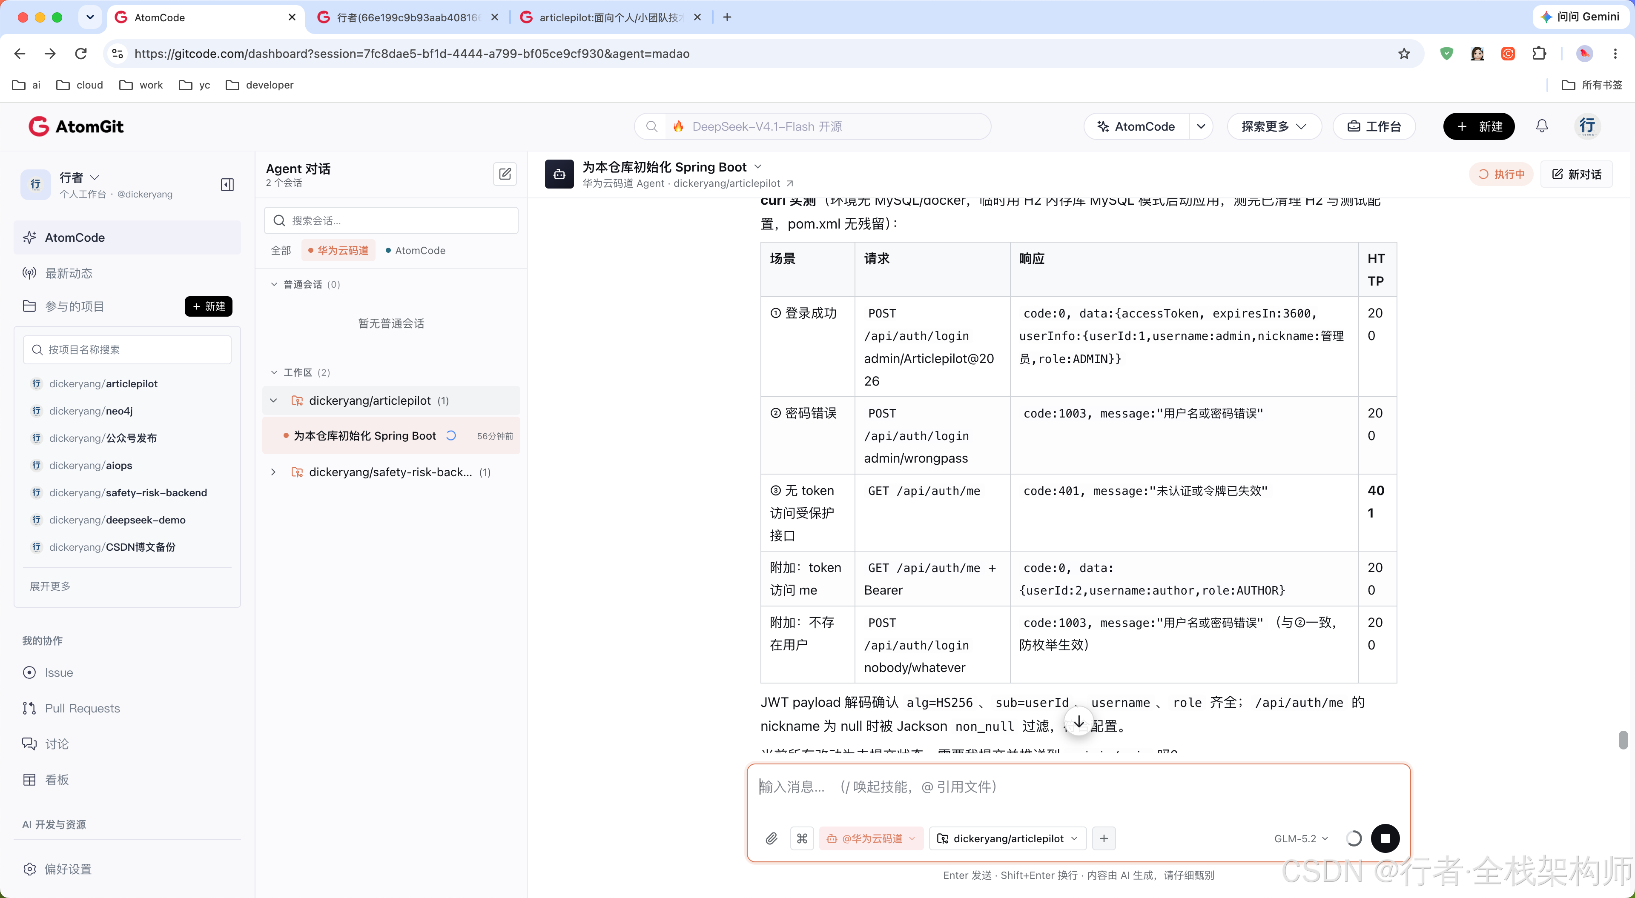1635x898 pixels.
Task: Click the notification bell icon
Action: (x=1542, y=126)
